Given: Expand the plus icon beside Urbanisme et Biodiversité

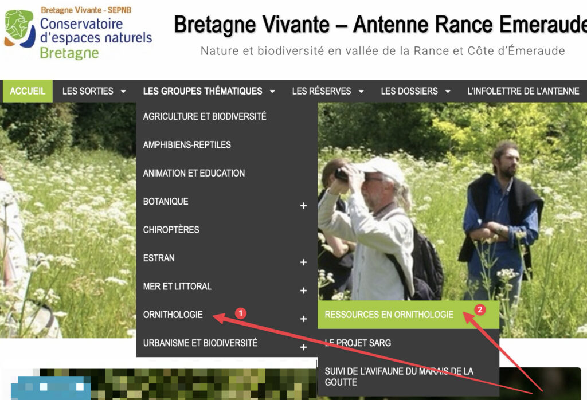Looking at the screenshot, I should tap(304, 347).
